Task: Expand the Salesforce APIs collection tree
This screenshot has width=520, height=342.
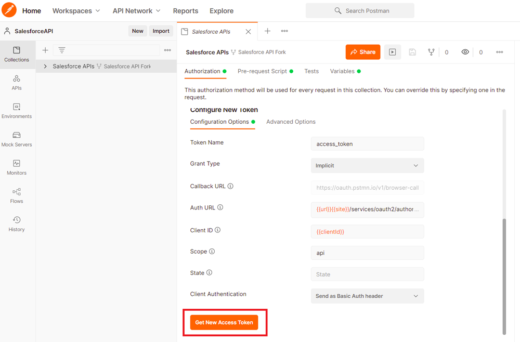Action: click(45, 67)
